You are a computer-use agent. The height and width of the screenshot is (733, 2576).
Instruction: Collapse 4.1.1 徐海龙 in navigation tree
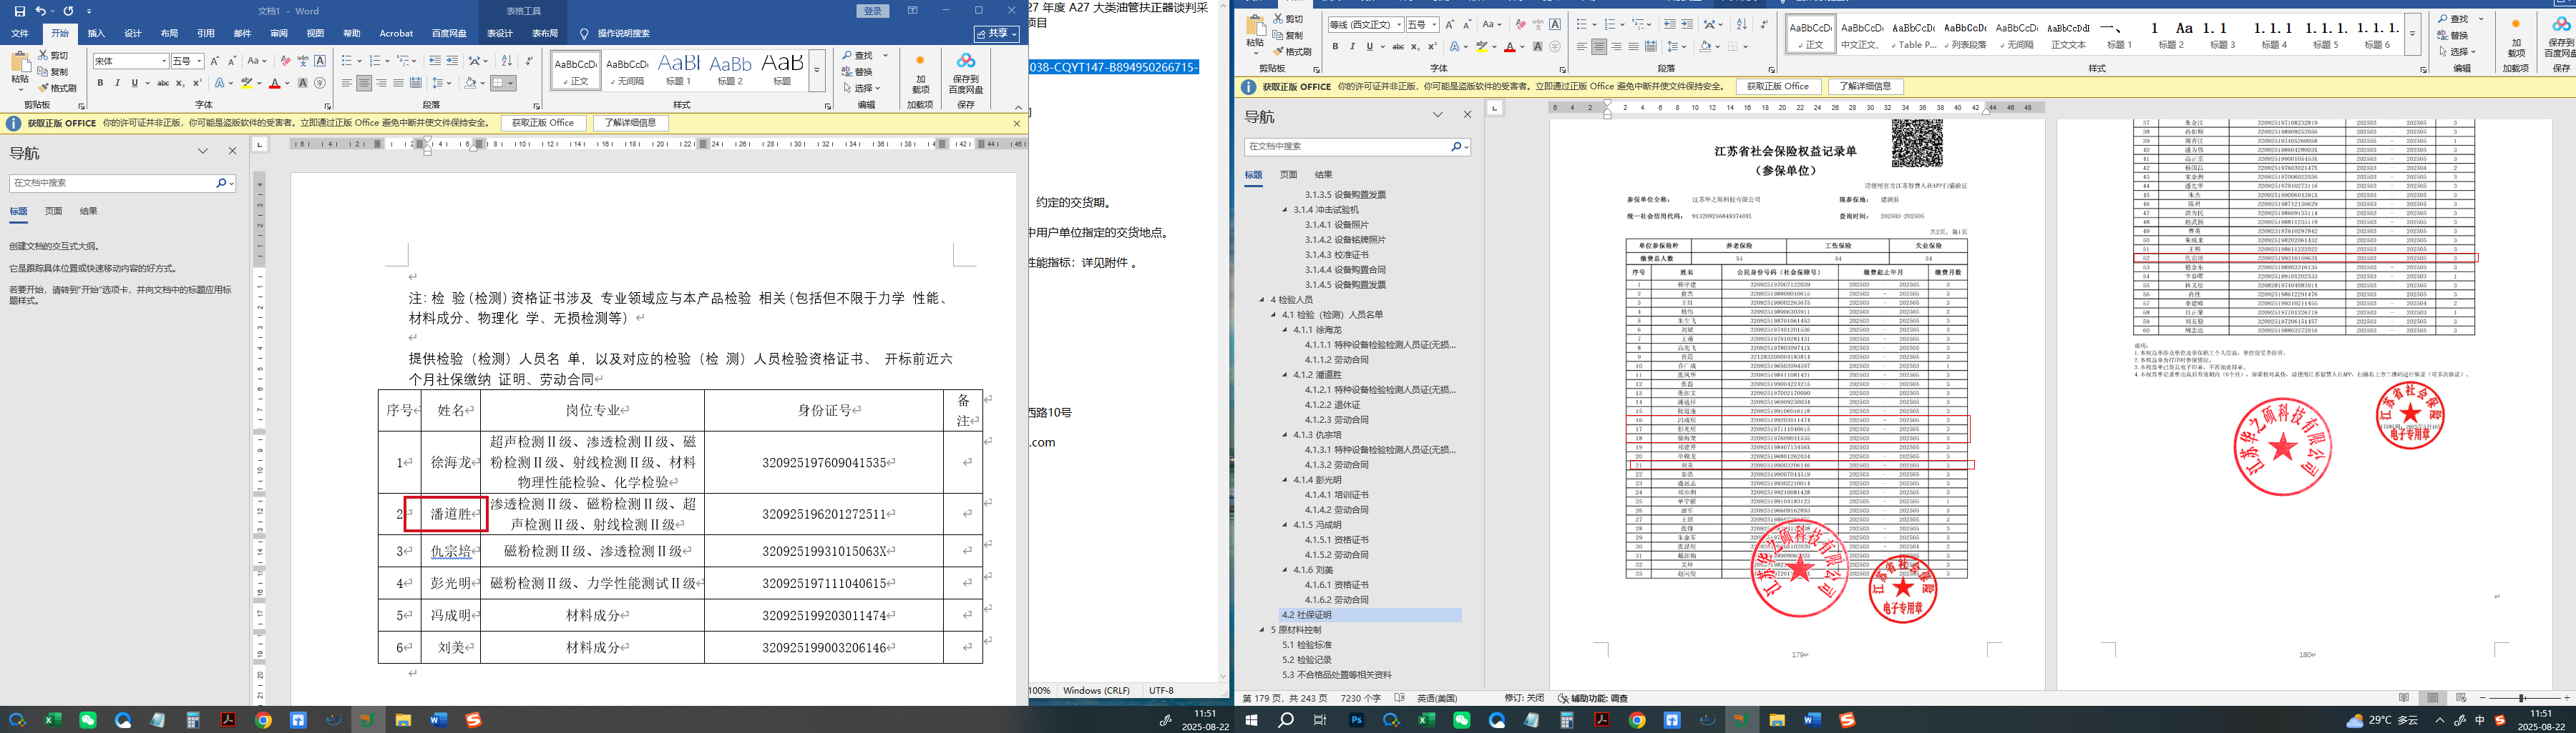[1286, 329]
